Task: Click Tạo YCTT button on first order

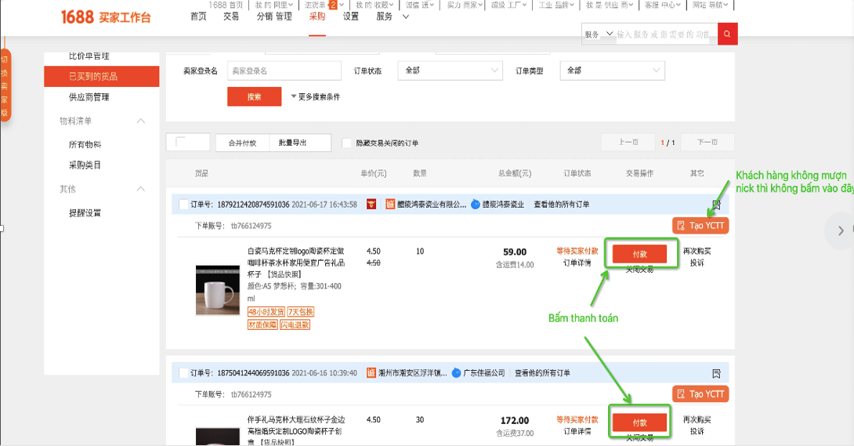Action: 700,226
